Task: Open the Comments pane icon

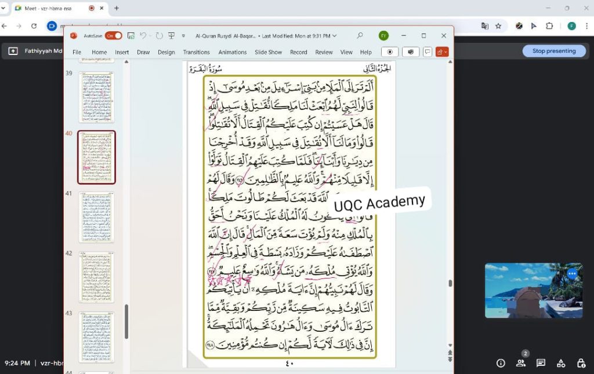Action: [x=428, y=52]
